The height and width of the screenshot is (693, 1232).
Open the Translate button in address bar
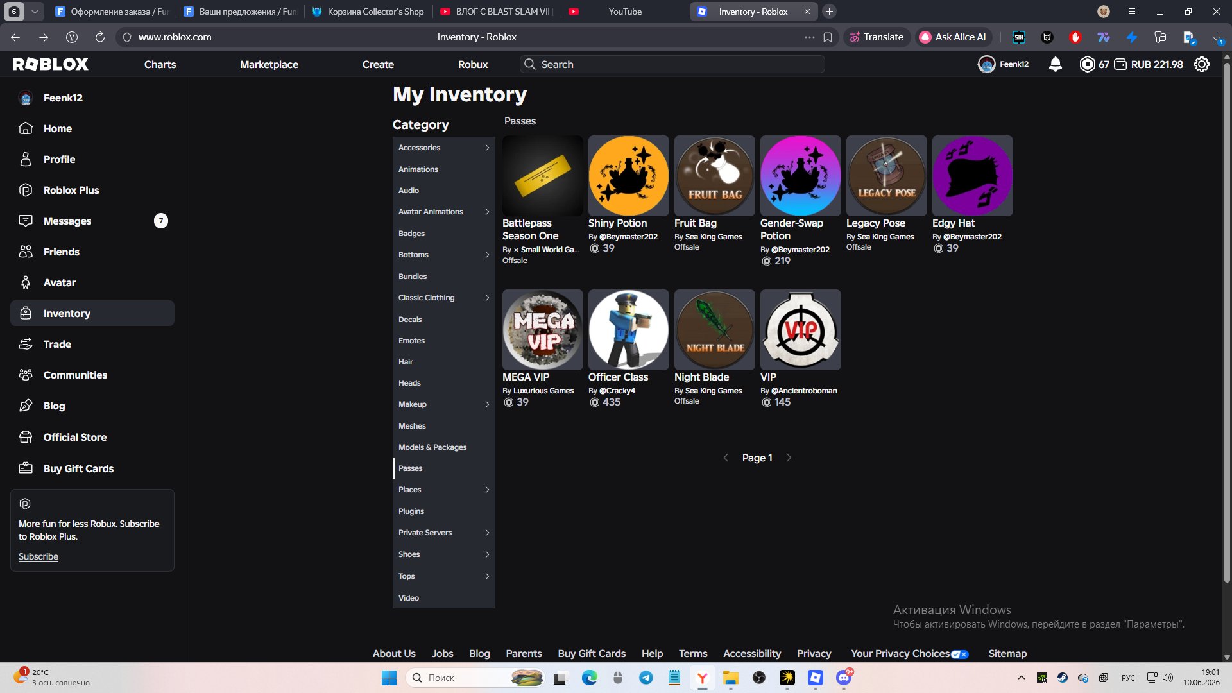tap(877, 37)
